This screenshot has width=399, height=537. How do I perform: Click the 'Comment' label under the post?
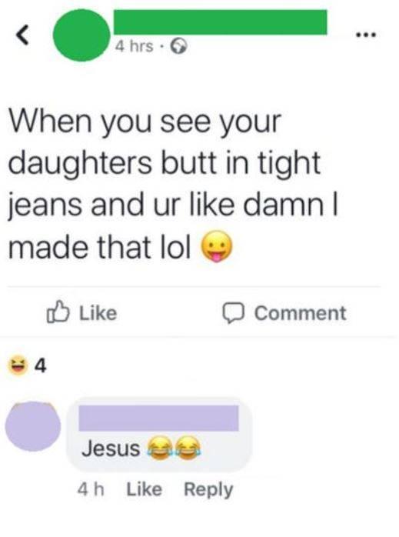click(300, 313)
